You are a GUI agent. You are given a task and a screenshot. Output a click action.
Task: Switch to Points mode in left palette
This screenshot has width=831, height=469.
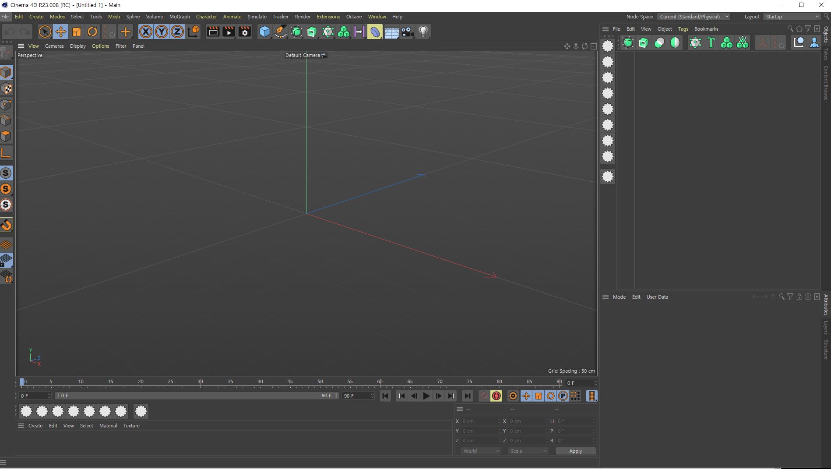coord(6,105)
